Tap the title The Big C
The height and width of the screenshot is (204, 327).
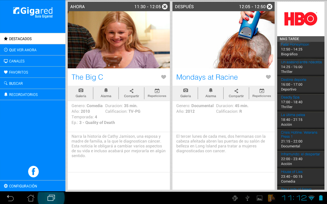87,77
